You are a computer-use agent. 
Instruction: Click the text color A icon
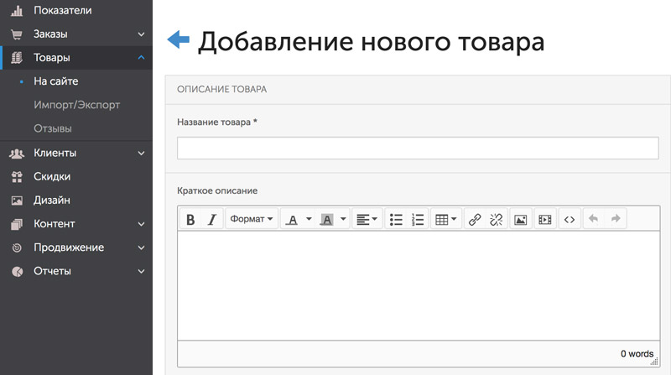pos(292,220)
